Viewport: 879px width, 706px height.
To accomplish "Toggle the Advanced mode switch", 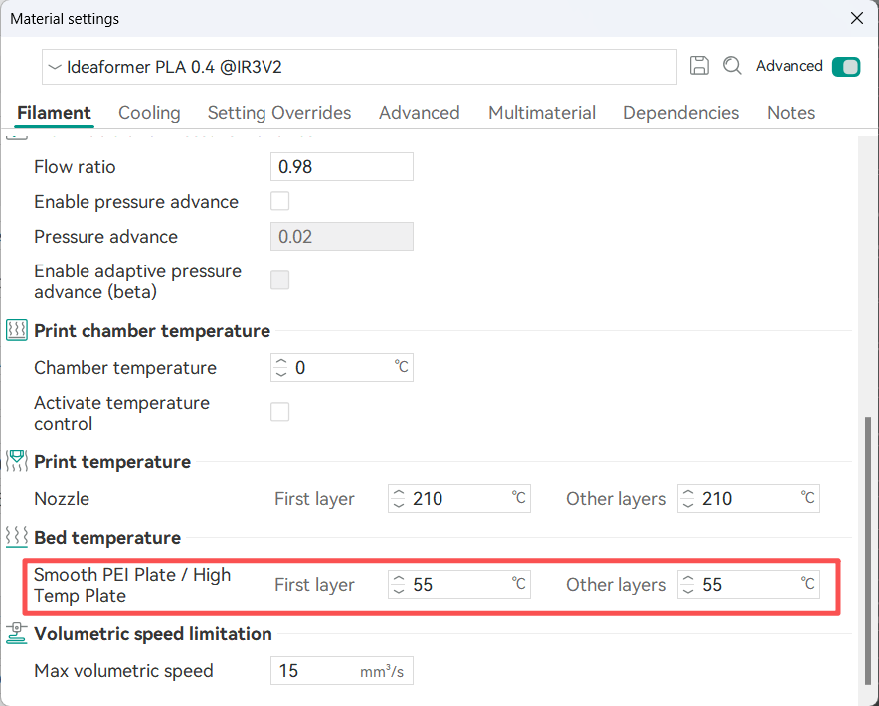I will click(846, 67).
